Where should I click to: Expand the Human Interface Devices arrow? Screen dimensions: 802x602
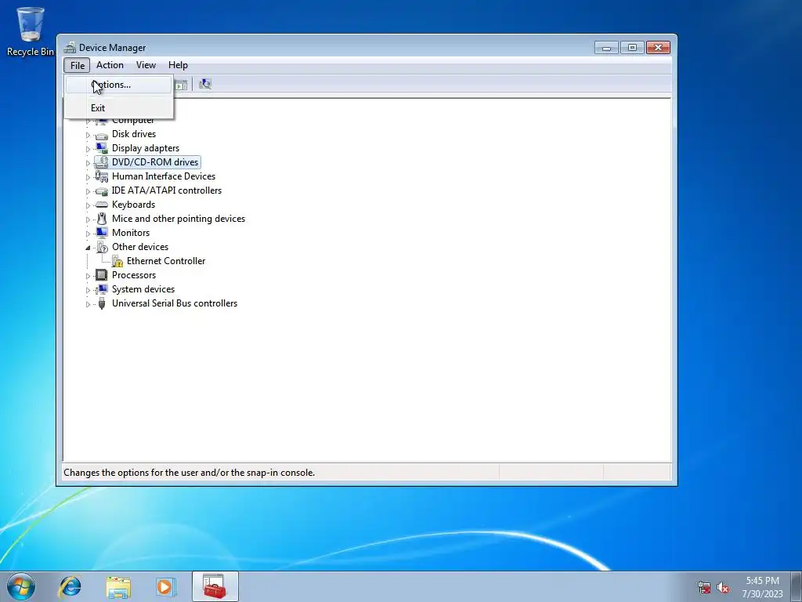coord(88,177)
